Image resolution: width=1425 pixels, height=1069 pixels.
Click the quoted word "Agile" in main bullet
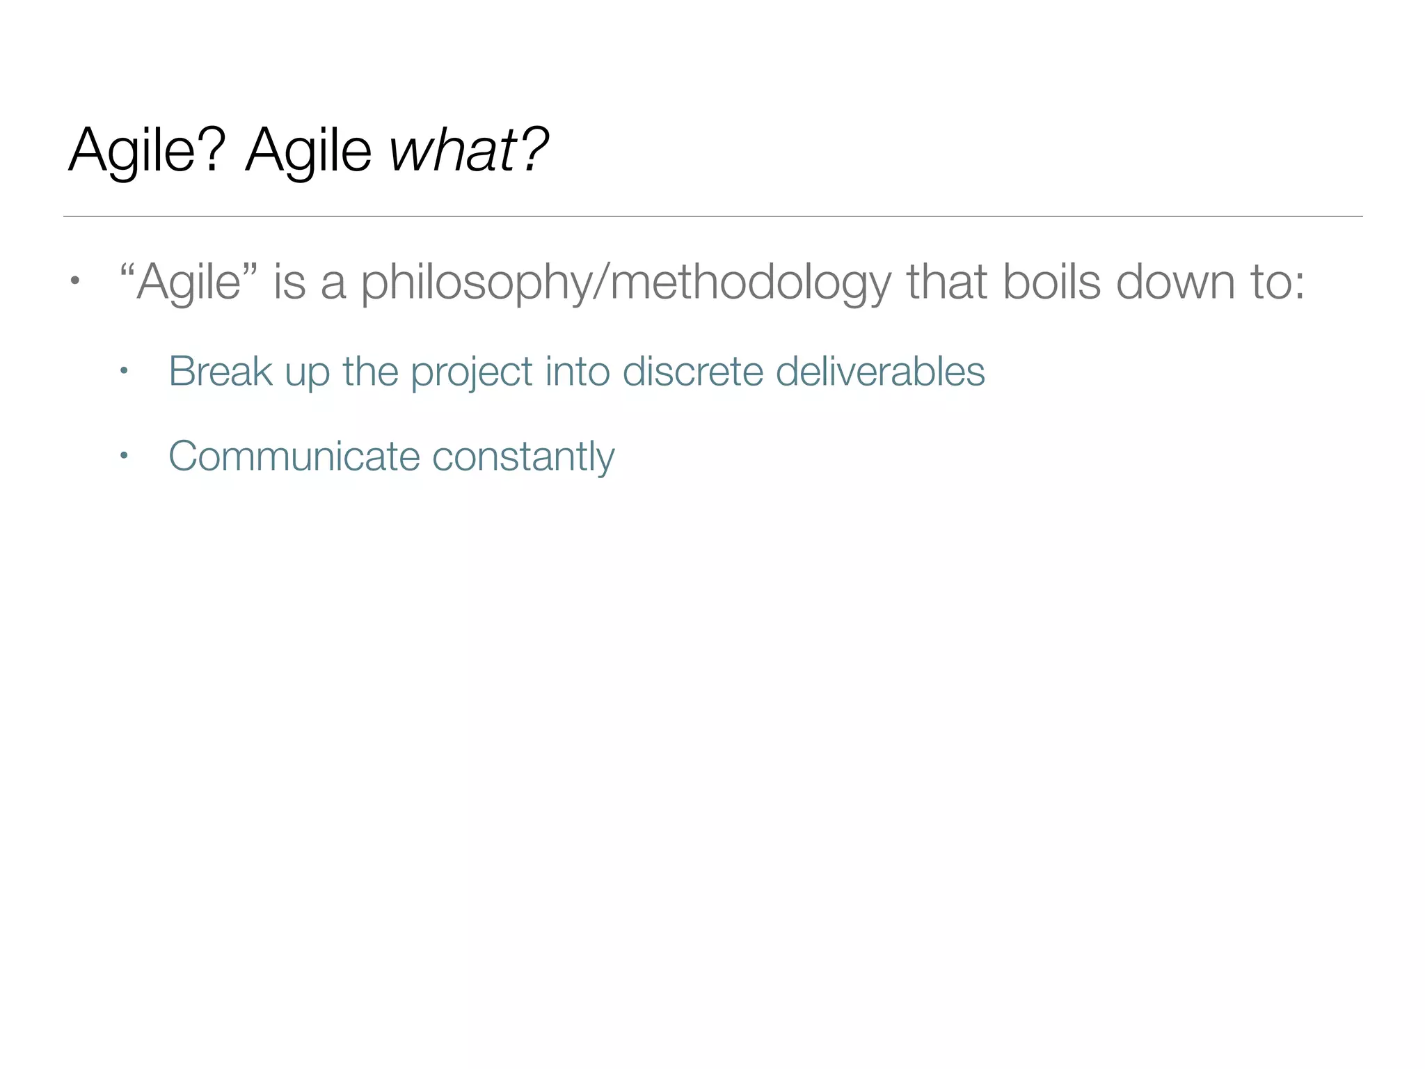click(189, 283)
